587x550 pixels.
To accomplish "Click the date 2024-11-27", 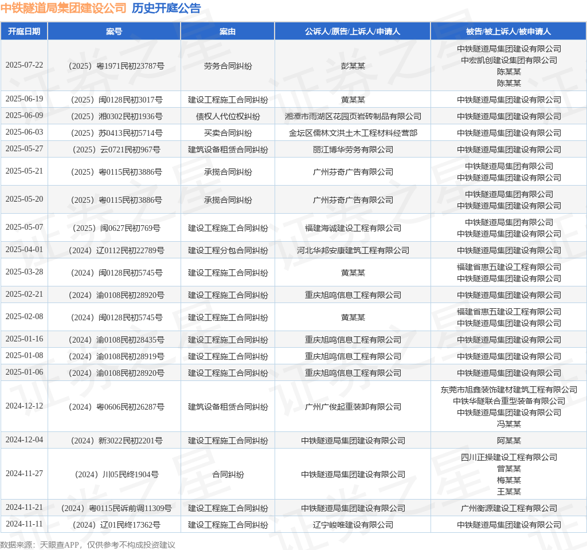I will [x=24, y=474].
